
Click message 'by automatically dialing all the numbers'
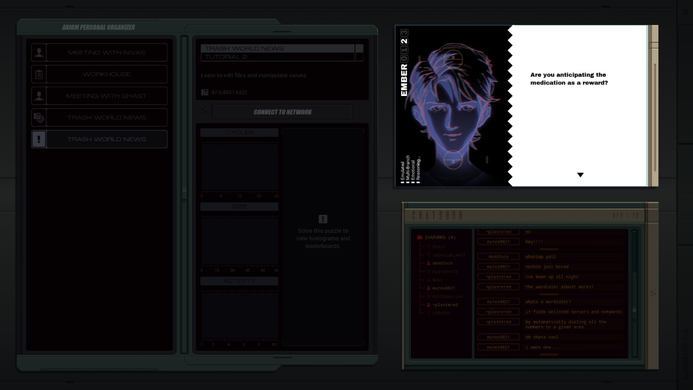(x=566, y=324)
